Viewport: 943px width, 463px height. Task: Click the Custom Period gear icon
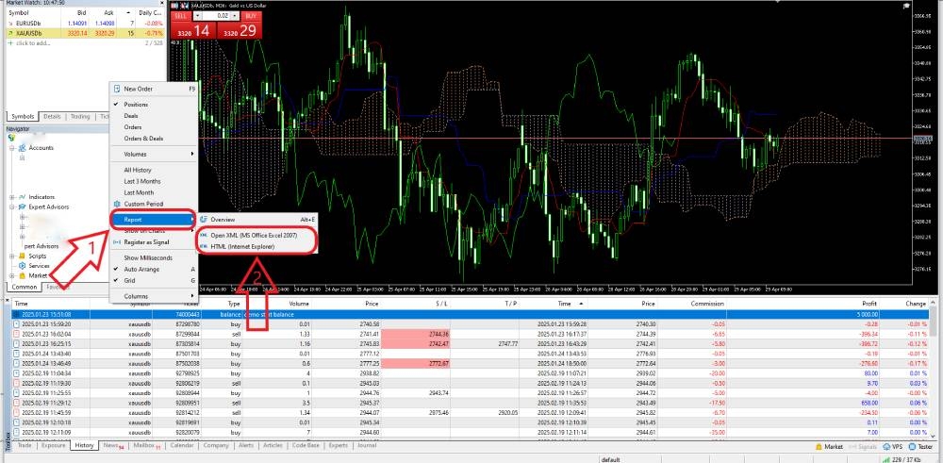[x=117, y=204]
